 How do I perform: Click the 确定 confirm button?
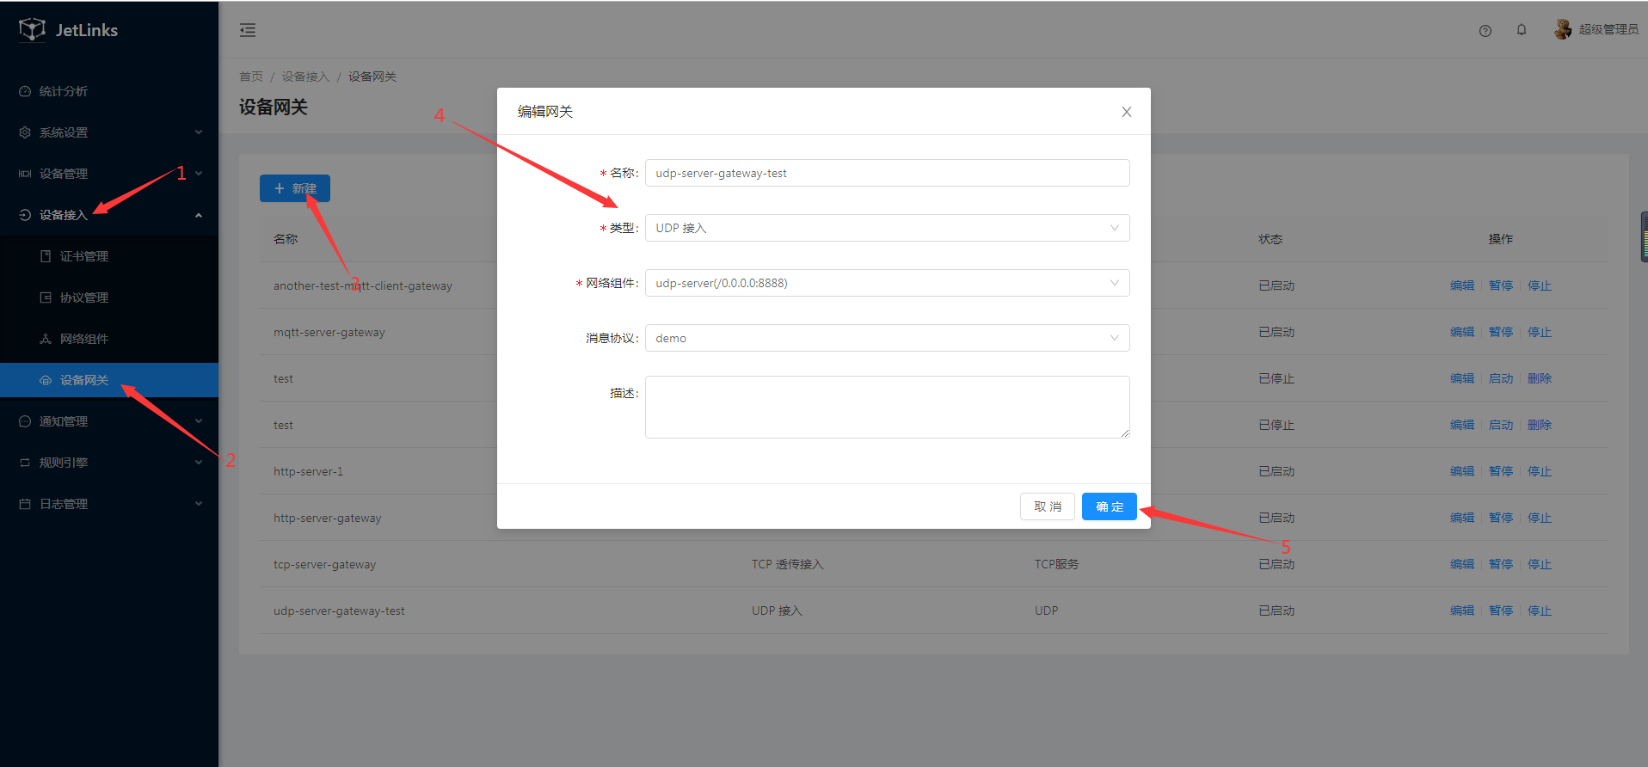pos(1110,506)
